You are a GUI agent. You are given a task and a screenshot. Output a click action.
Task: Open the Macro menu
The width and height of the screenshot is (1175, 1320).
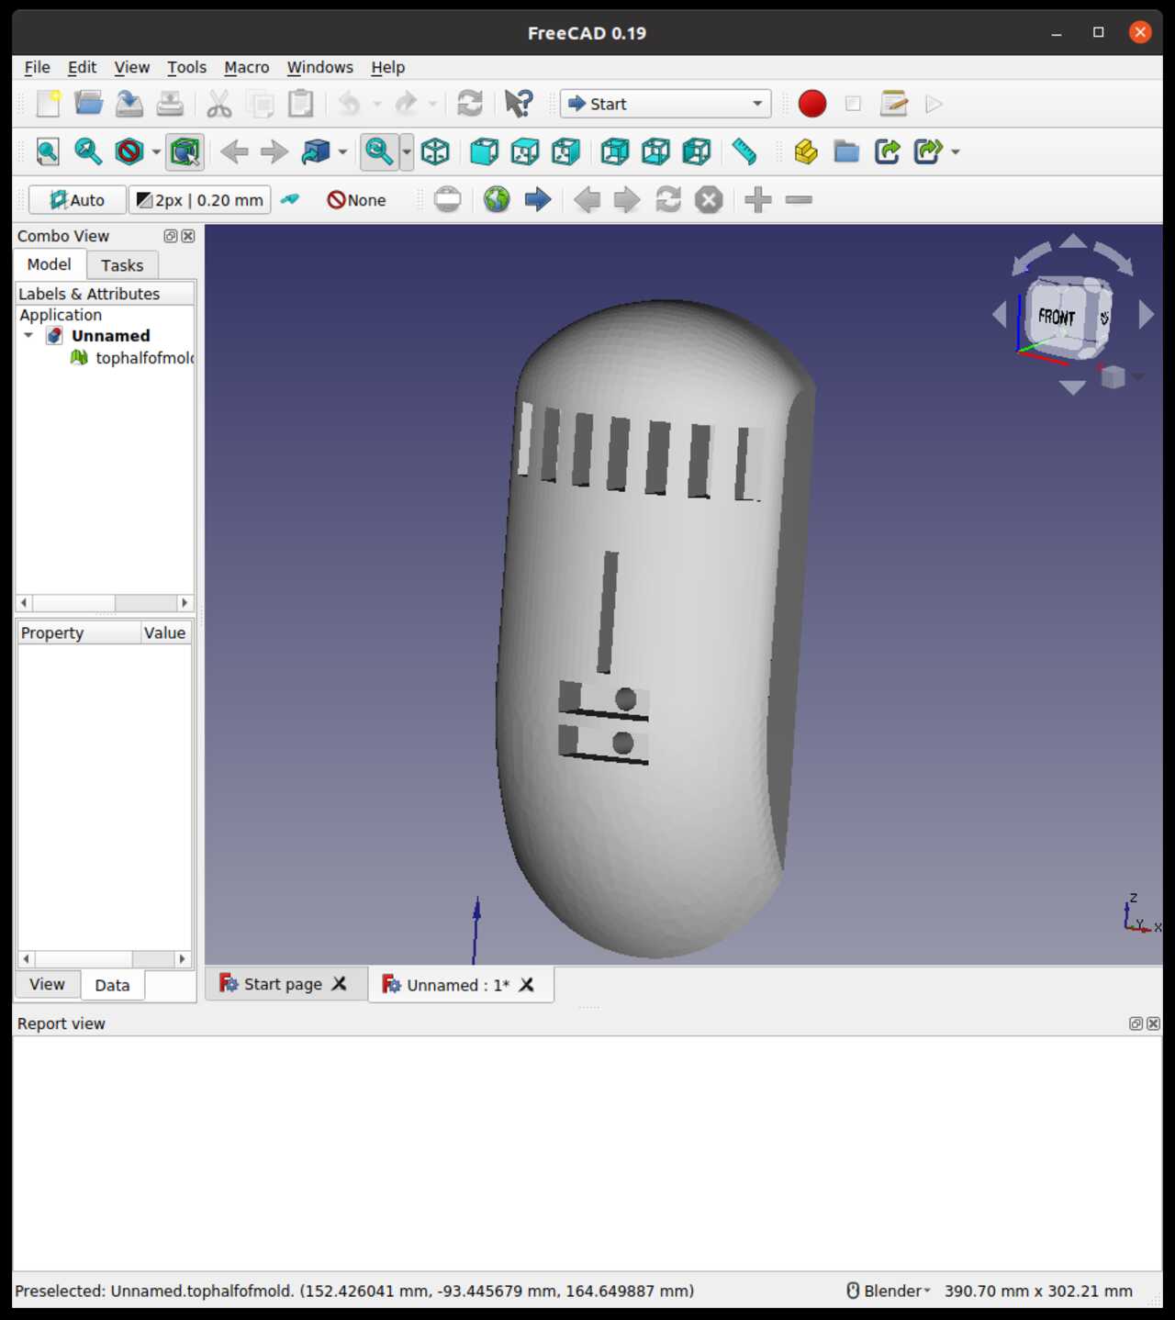click(246, 67)
